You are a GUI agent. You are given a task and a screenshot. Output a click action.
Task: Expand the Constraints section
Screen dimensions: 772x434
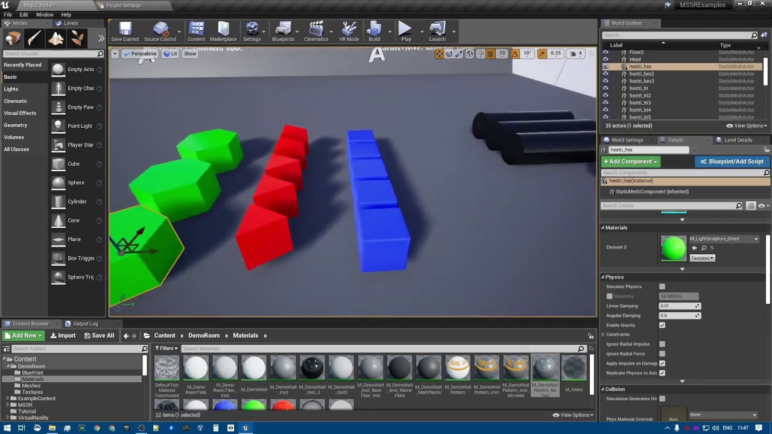point(603,335)
